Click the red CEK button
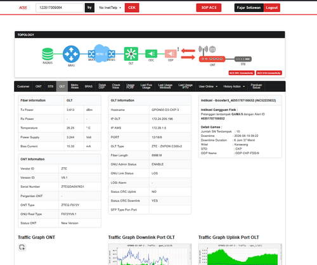 click(x=132, y=8)
